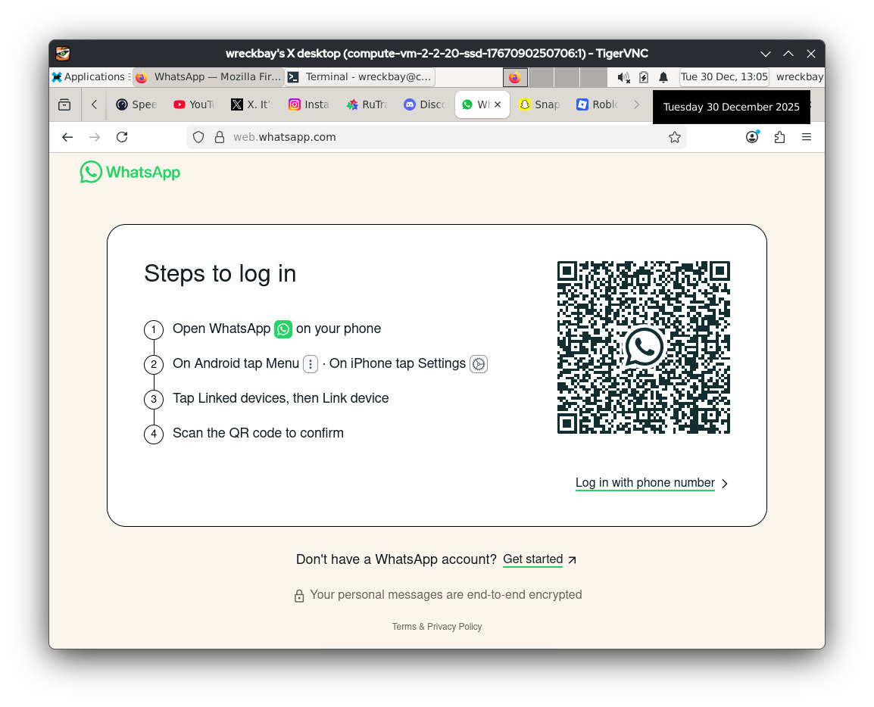The width and height of the screenshot is (874, 707).
Task: Click the lock icon beside the encrypted message
Action: tap(299, 596)
